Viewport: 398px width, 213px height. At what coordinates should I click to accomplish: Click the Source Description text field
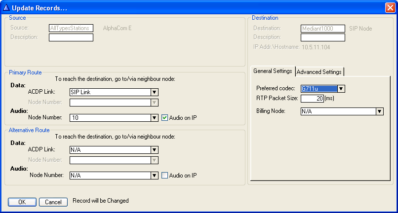point(71,37)
